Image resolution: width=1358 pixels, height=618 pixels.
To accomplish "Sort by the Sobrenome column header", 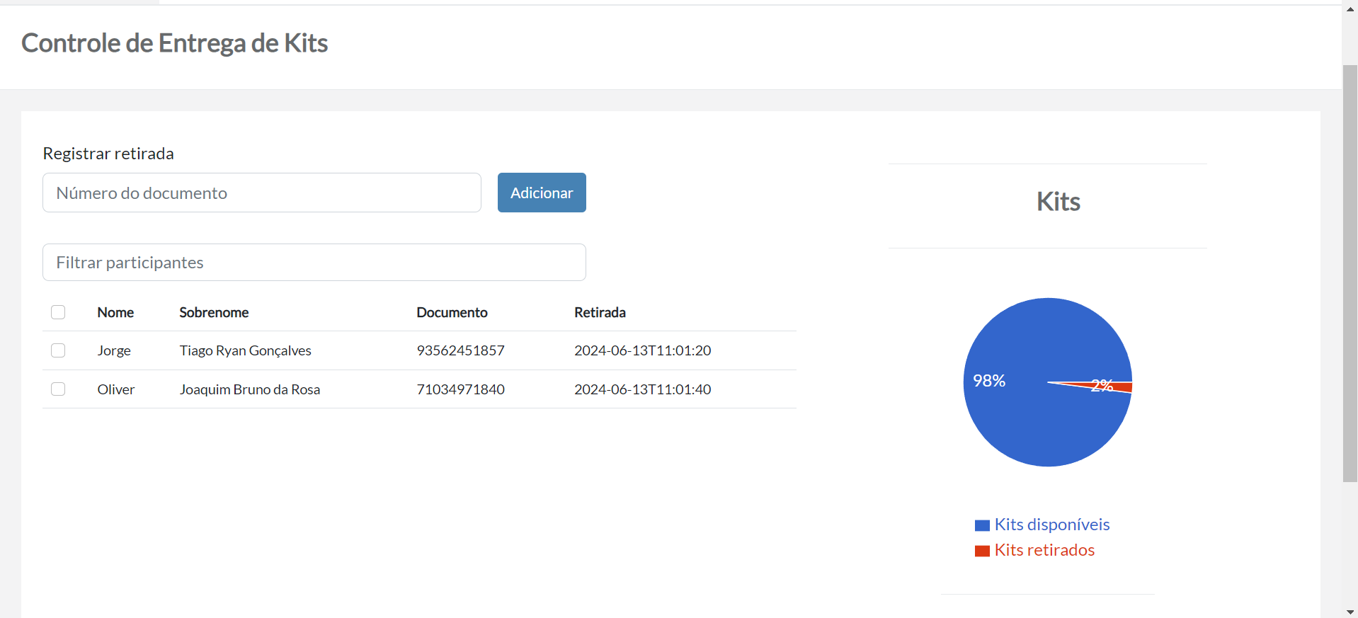I will click(x=214, y=312).
